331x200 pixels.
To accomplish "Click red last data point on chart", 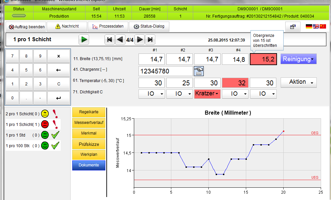I will pyautogui.click(x=284, y=131).
